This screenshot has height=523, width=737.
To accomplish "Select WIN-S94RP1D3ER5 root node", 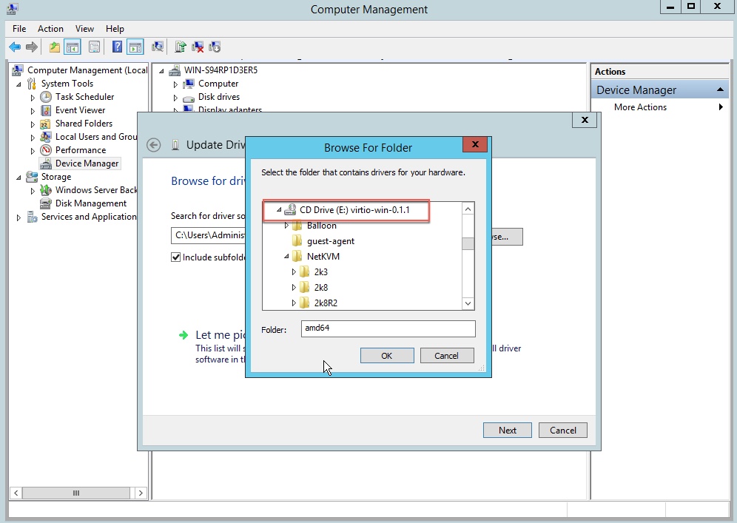I will [221, 70].
